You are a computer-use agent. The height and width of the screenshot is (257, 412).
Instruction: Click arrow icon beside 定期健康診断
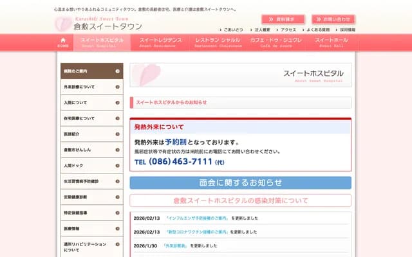(x=117, y=197)
